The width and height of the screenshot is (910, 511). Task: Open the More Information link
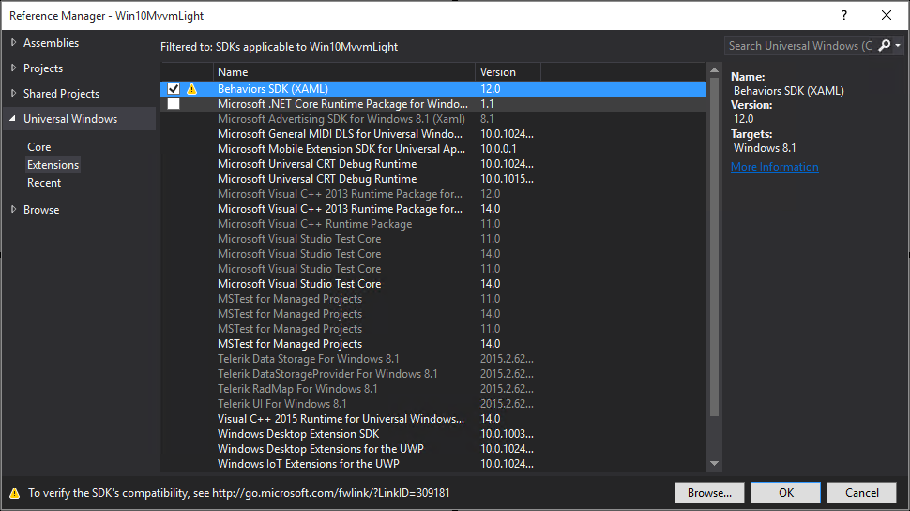coord(774,167)
